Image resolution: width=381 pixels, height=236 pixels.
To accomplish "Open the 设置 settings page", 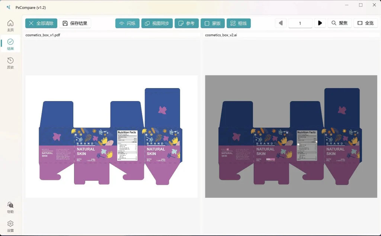I will 10,226.
